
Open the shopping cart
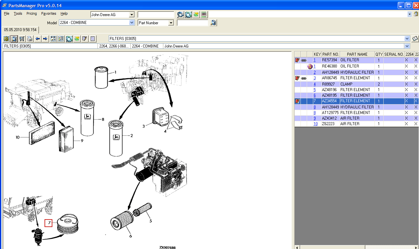point(22,39)
